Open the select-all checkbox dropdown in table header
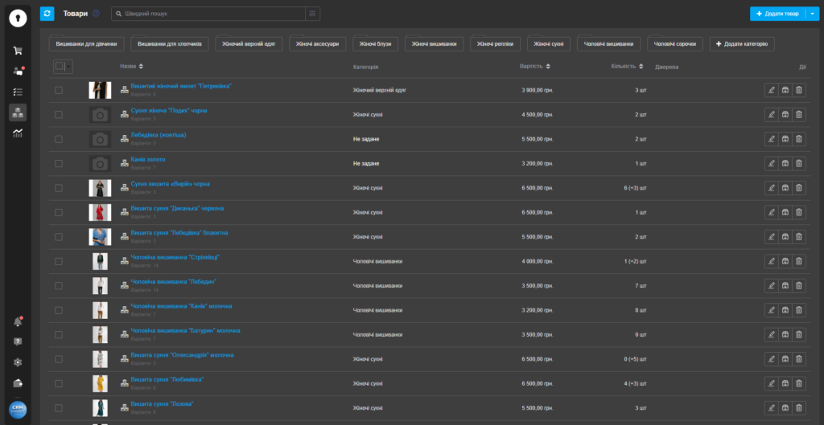 coord(68,66)
